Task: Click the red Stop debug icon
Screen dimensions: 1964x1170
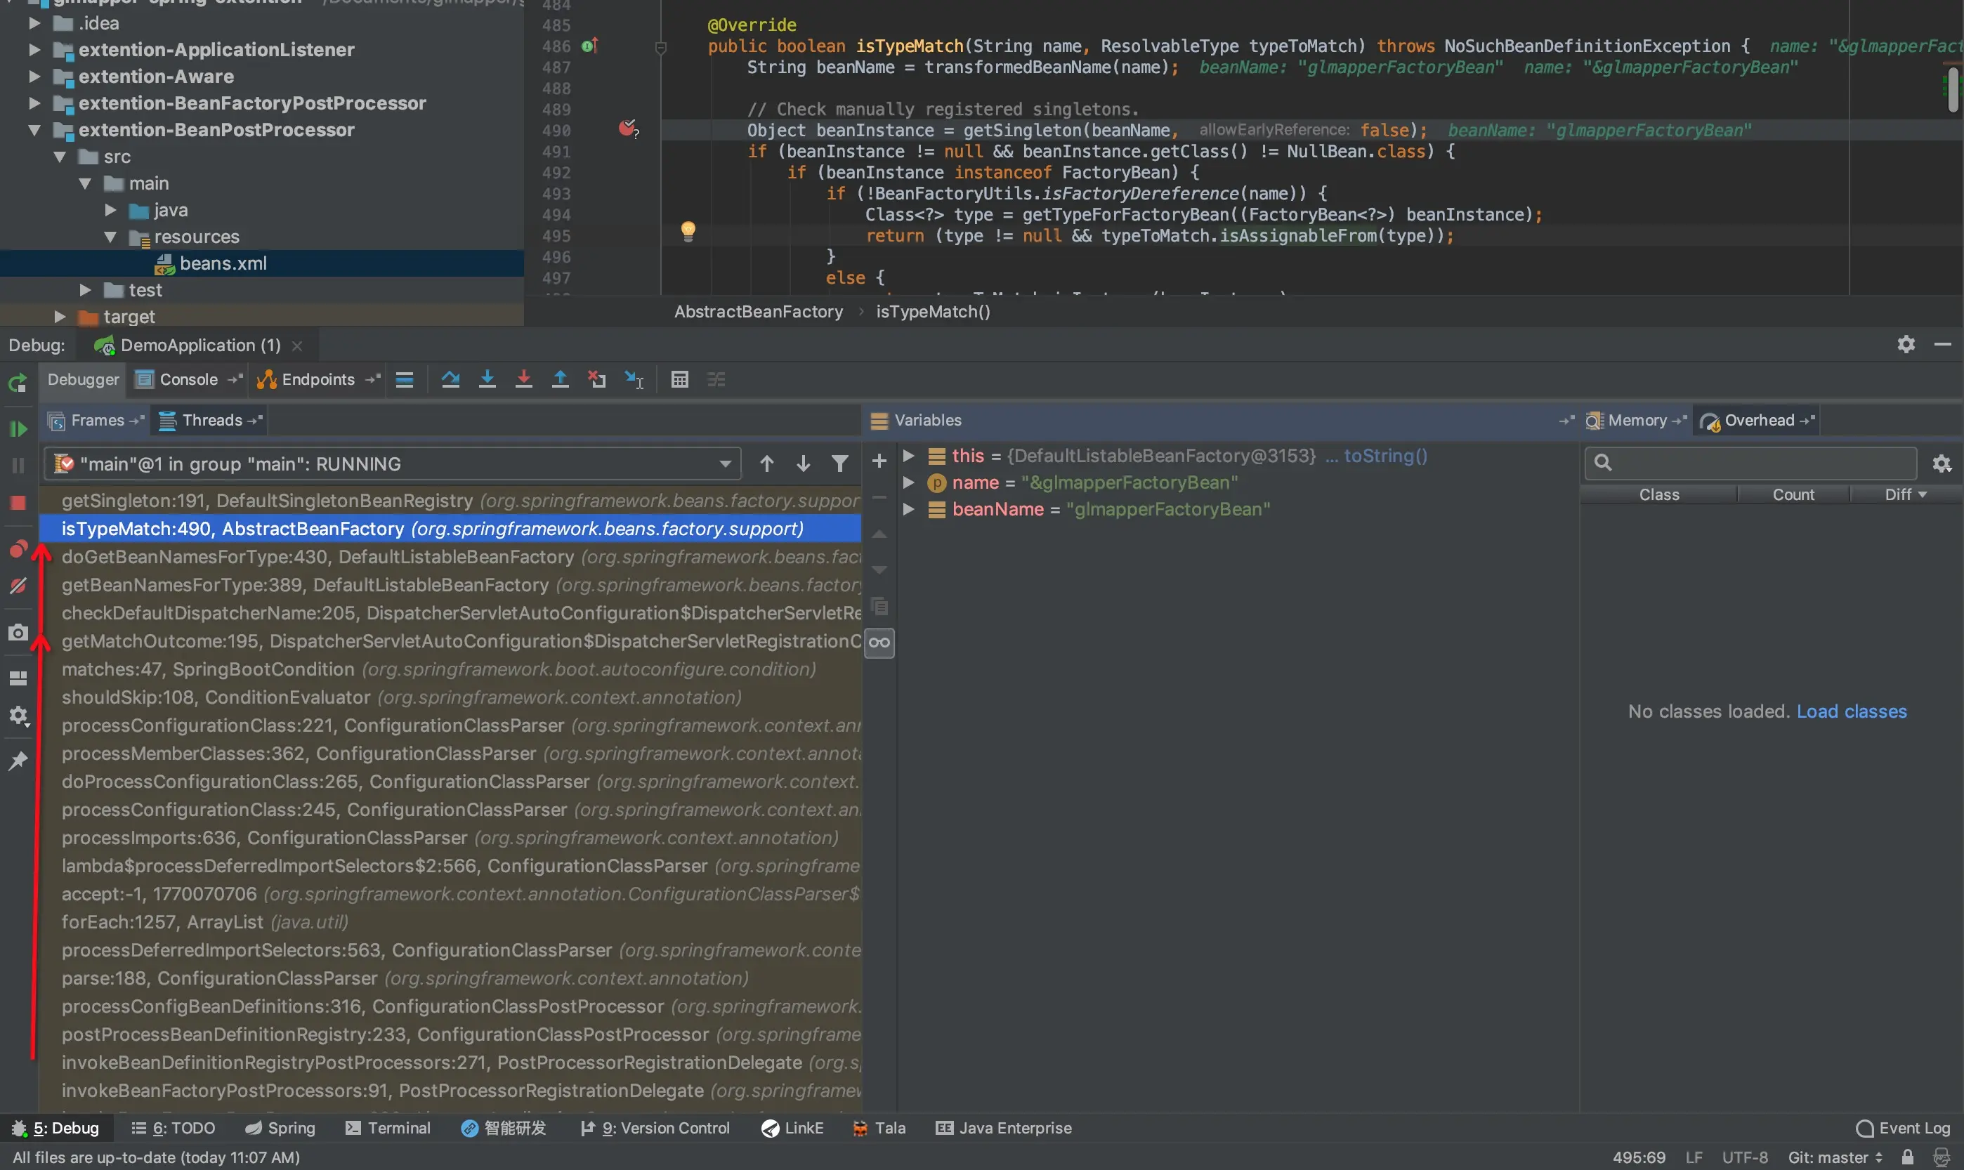Action: tap(18, 503)
